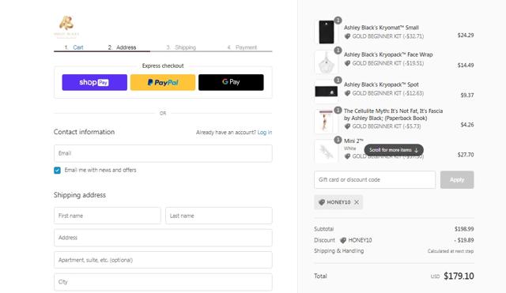This screenshot has width=506, height=293.
Task: Click the Apartment, suite, etc. field
Action: pyautogui.click(x=163, y=260)
